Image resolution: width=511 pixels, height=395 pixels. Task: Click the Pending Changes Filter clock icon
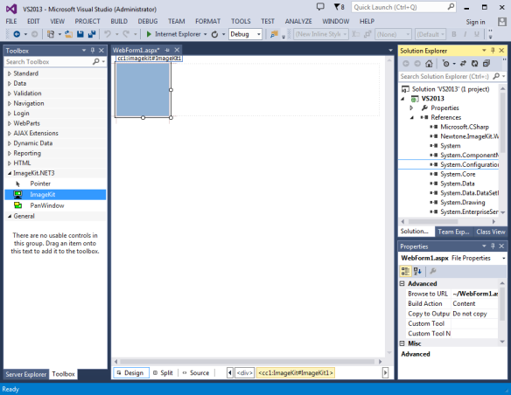tap(446, 64)
